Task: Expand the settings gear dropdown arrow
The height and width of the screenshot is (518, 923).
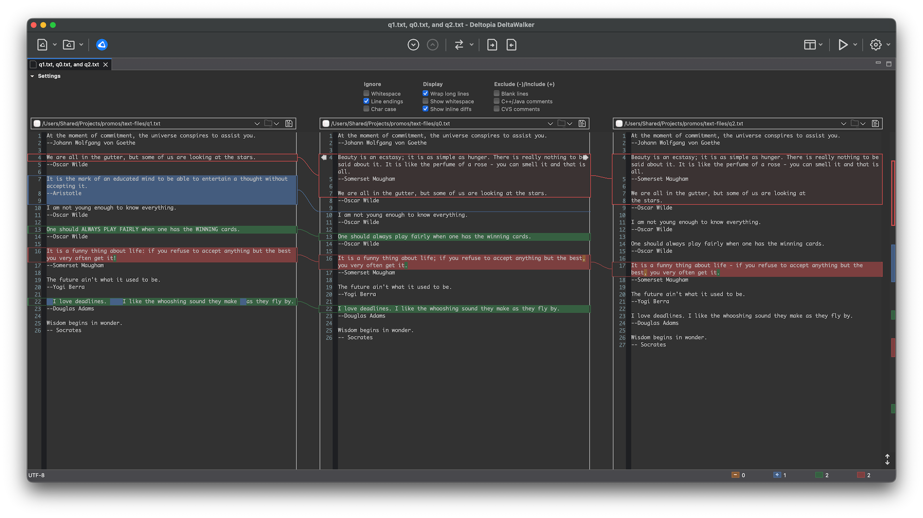Action: tap(888, 45)
